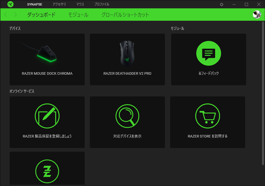Select the モジュール sub-tab
Screen dimensions: 265x186
[78, 15]
